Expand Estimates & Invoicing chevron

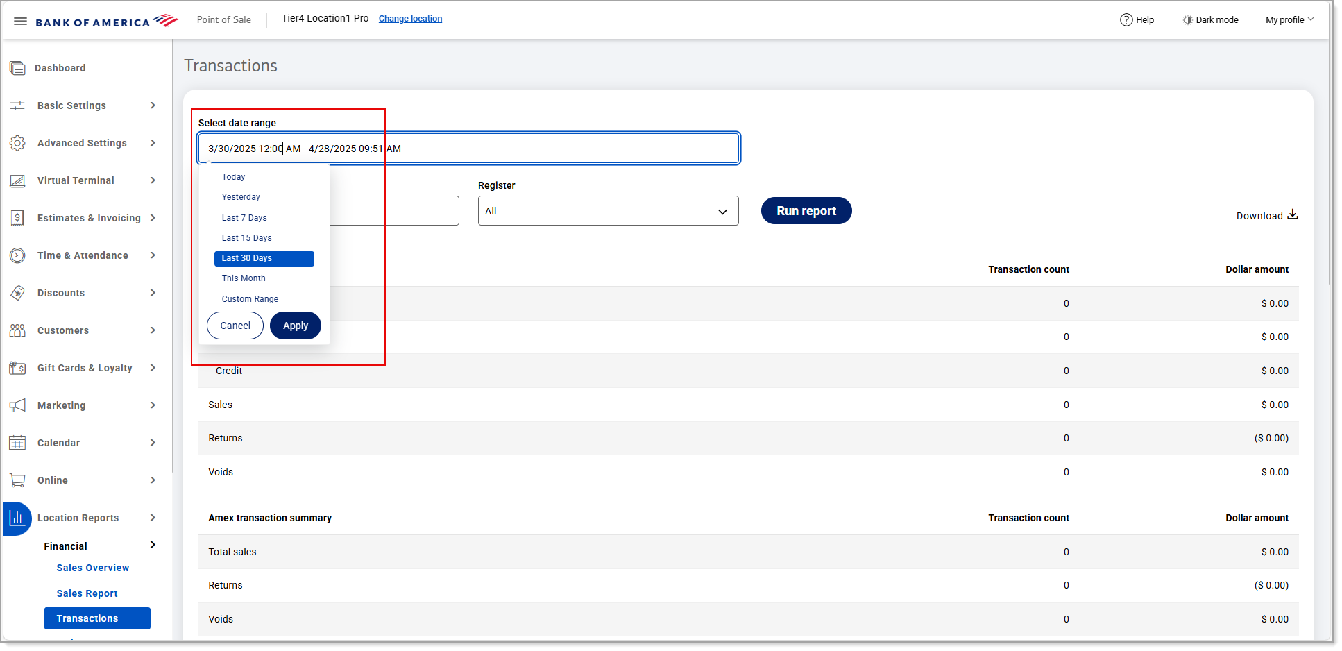[153, 218]
